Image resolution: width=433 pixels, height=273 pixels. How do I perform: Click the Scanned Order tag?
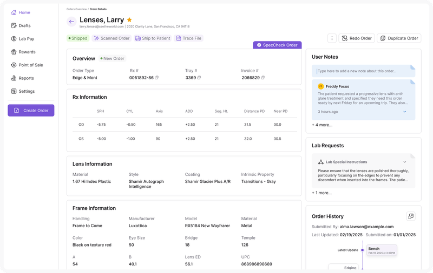click(112, 38)
